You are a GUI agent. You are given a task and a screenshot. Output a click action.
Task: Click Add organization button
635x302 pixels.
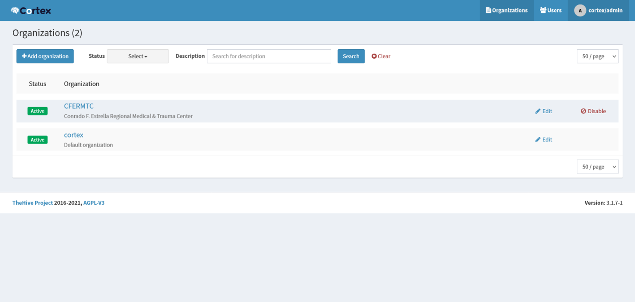(45, 56)
